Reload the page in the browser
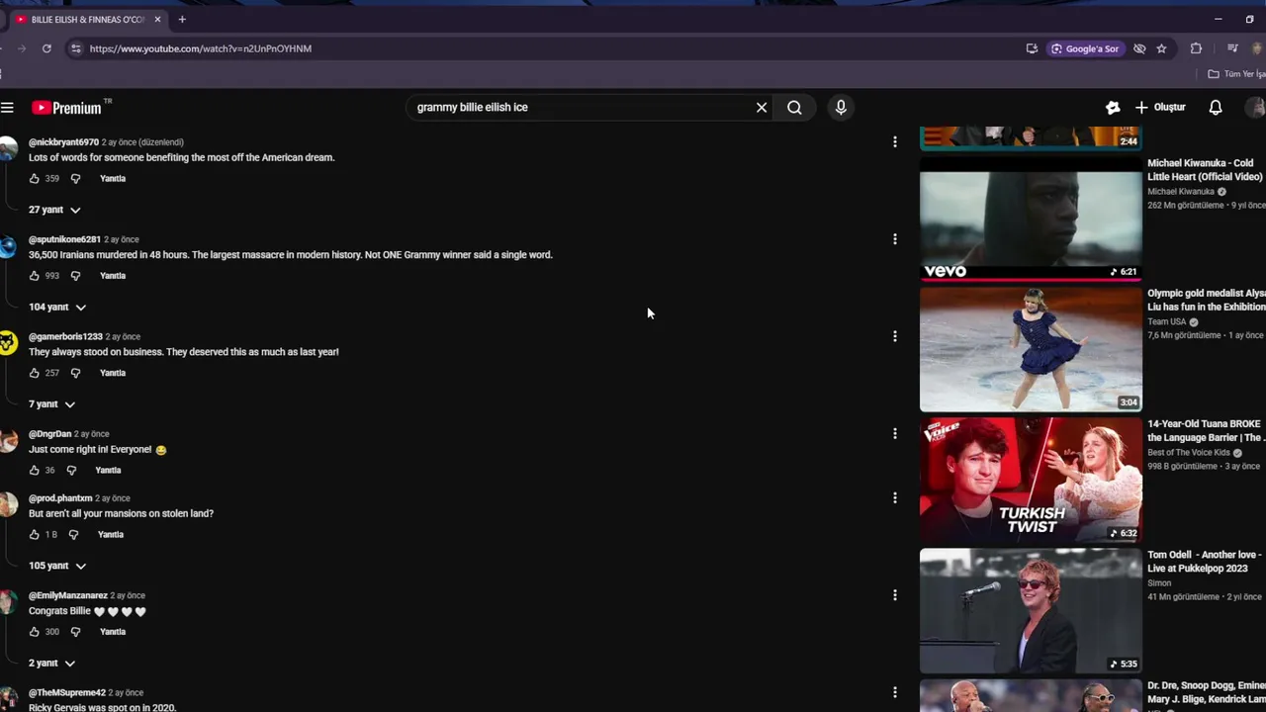The height and width of the screenshot is (712, 1266). [x=46, y=48]
